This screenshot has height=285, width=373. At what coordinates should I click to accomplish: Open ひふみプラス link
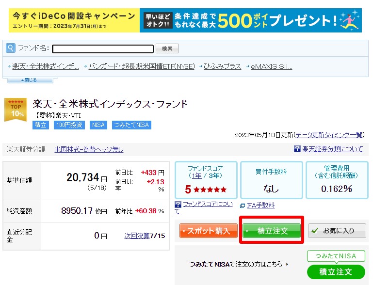tap(222, 66)
